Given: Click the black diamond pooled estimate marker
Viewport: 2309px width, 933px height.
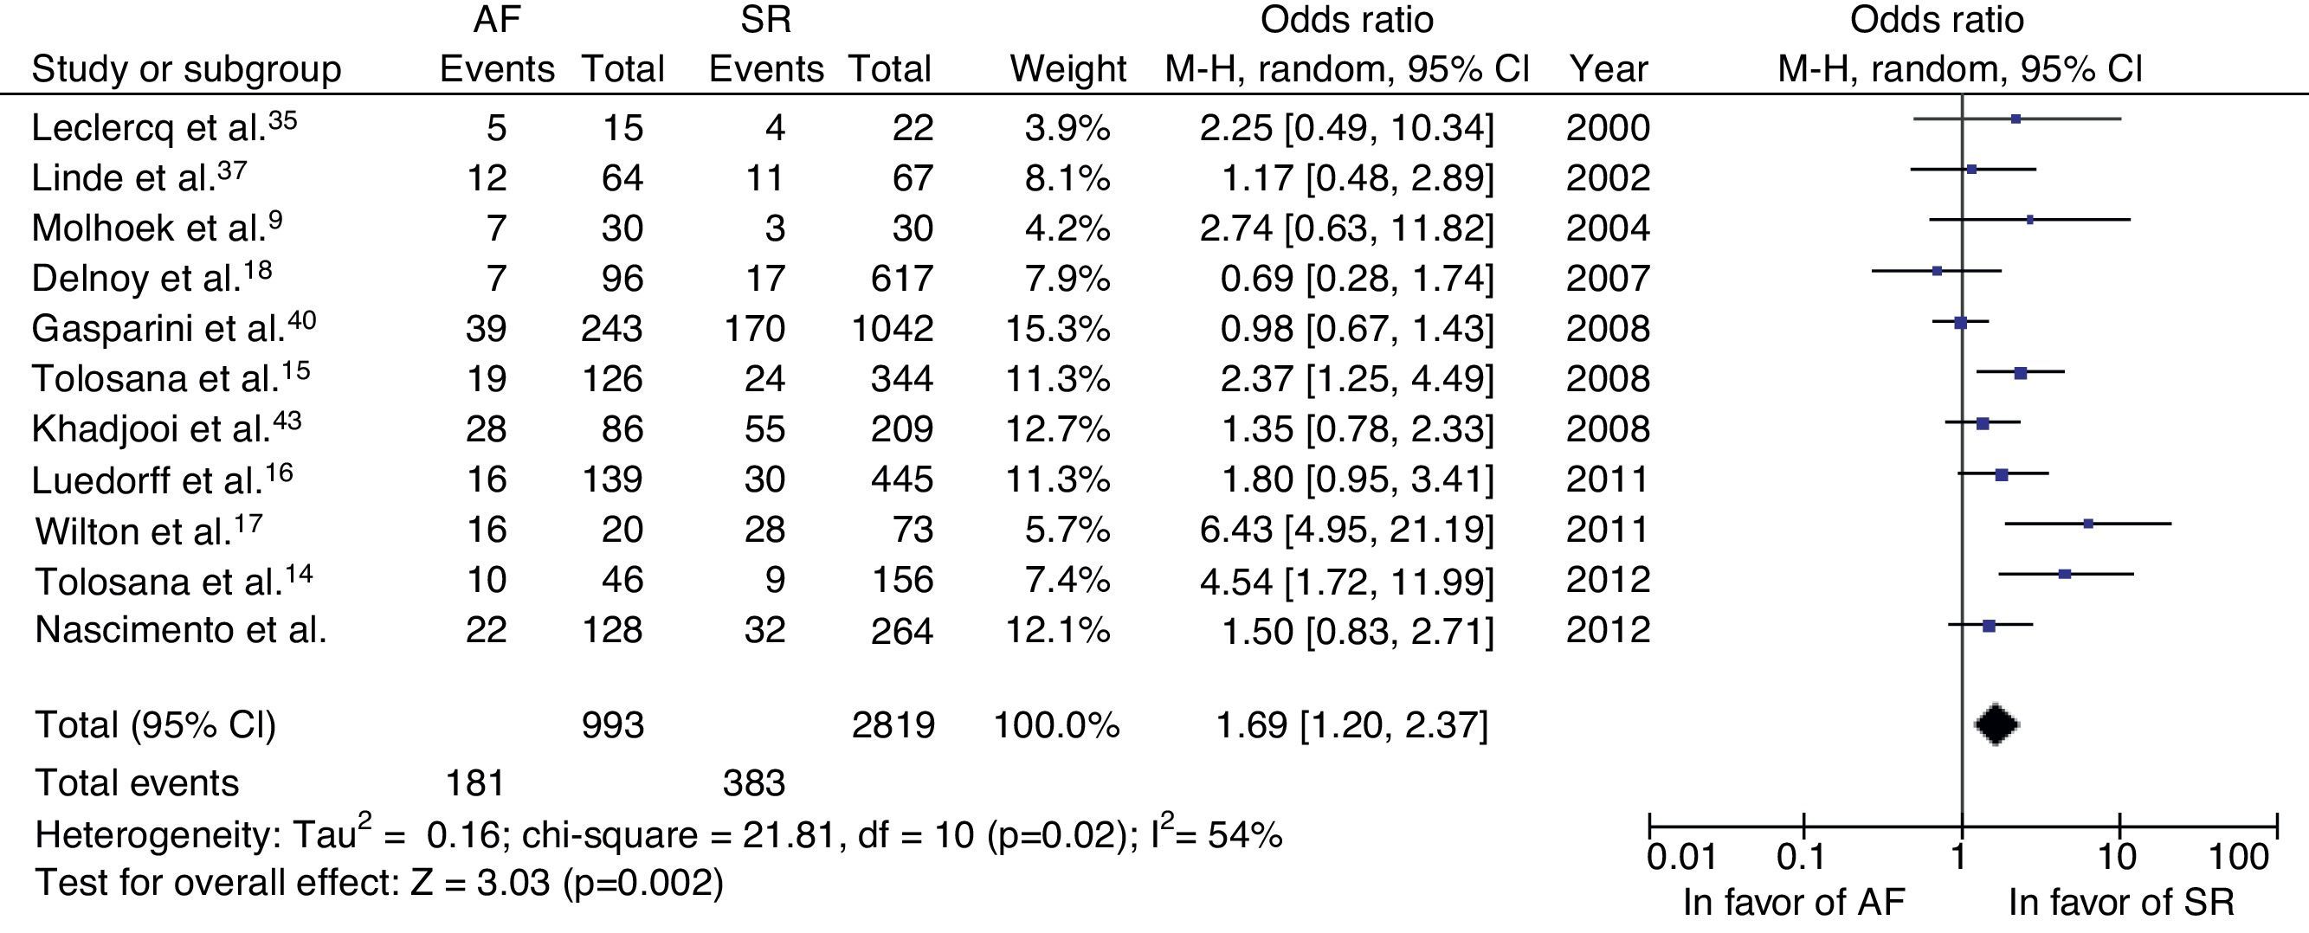Looking at the screenshot, I should [1997, 724].
